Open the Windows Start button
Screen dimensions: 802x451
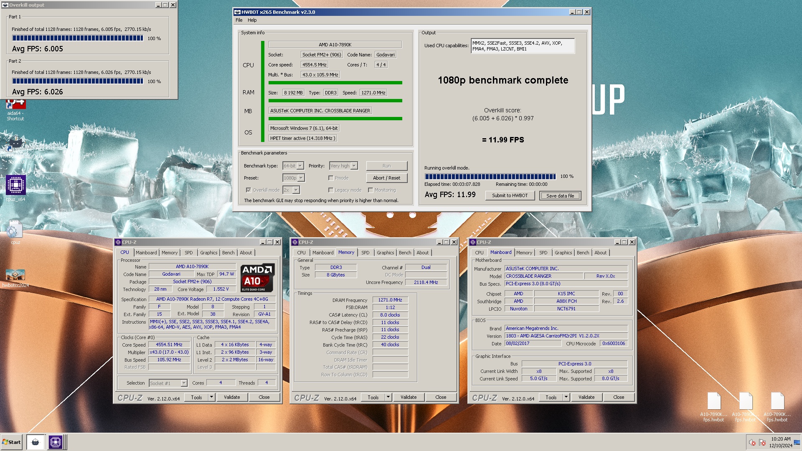(11, 442)
